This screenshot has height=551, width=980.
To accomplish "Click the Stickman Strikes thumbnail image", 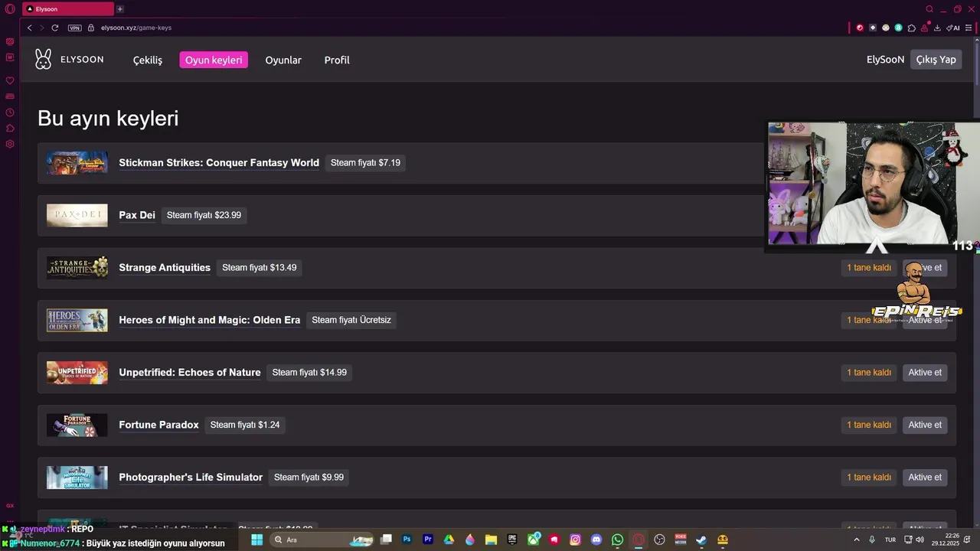I will pos(77,163).
